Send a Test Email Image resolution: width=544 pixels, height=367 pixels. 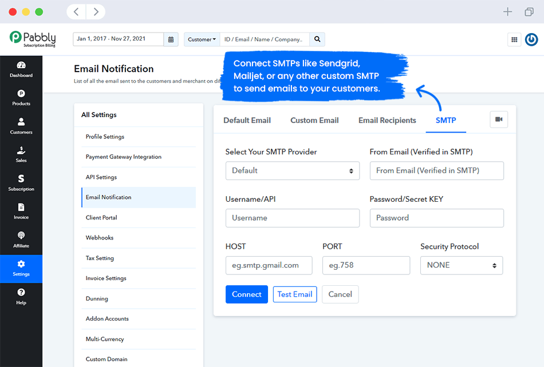click(294, 294)
